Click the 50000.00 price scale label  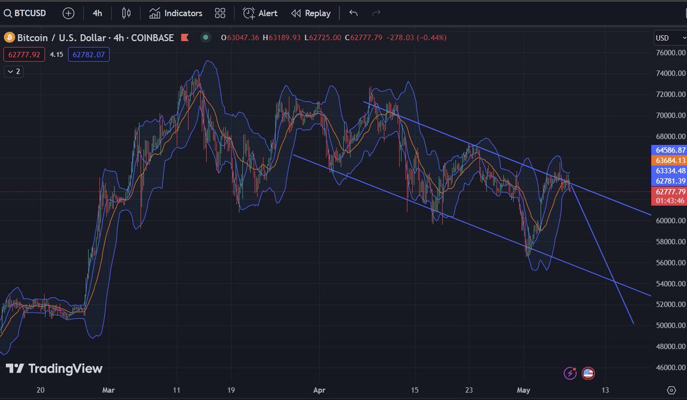coord(670,326)
